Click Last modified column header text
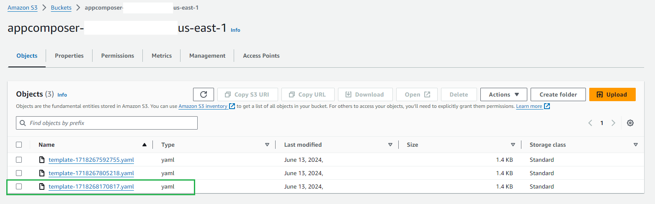This screenshot has width=655, height=204. click(303, 145)
